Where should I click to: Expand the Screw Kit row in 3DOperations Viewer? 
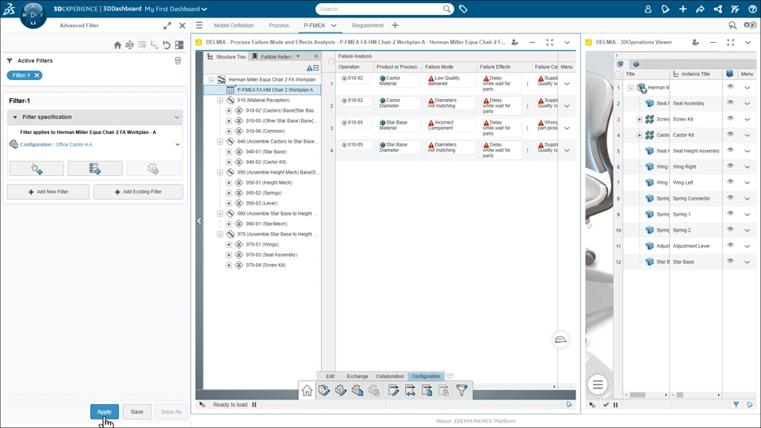pyautogui.click(x=639, y=120)
